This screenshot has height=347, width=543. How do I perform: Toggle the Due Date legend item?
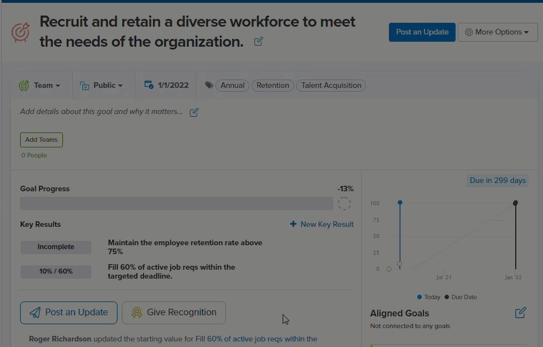461,297
